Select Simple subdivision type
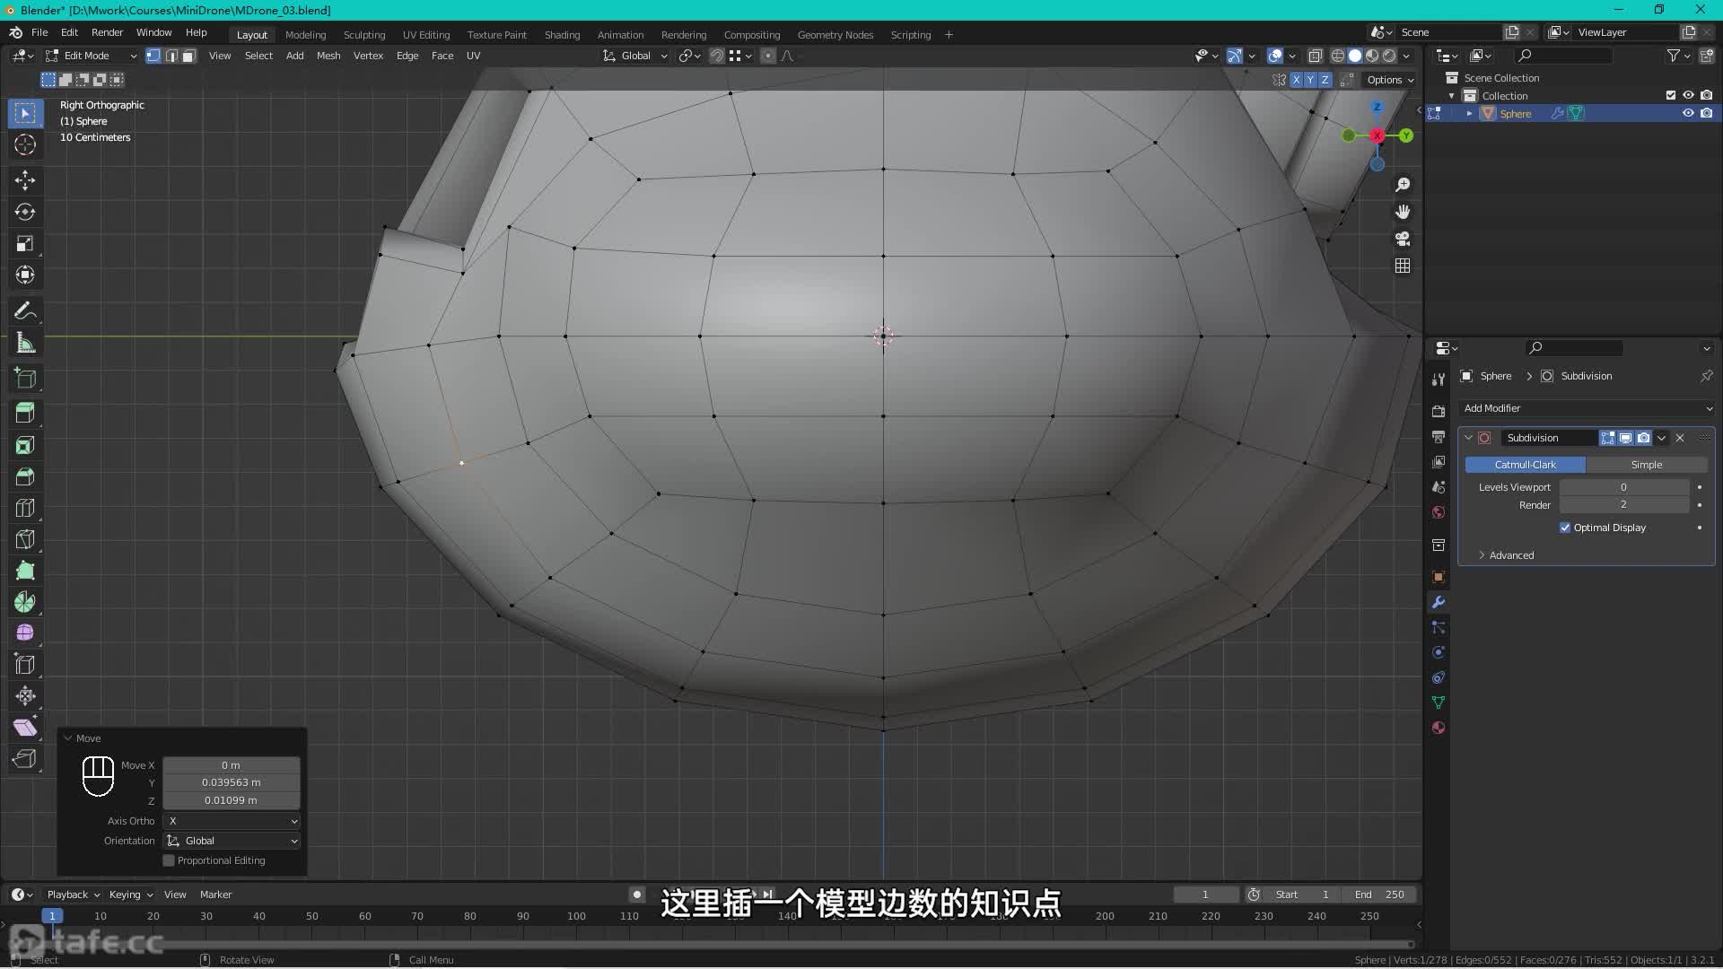Image resolution: width=1723 pixels, height=969 pixels. coord(1647,465)
